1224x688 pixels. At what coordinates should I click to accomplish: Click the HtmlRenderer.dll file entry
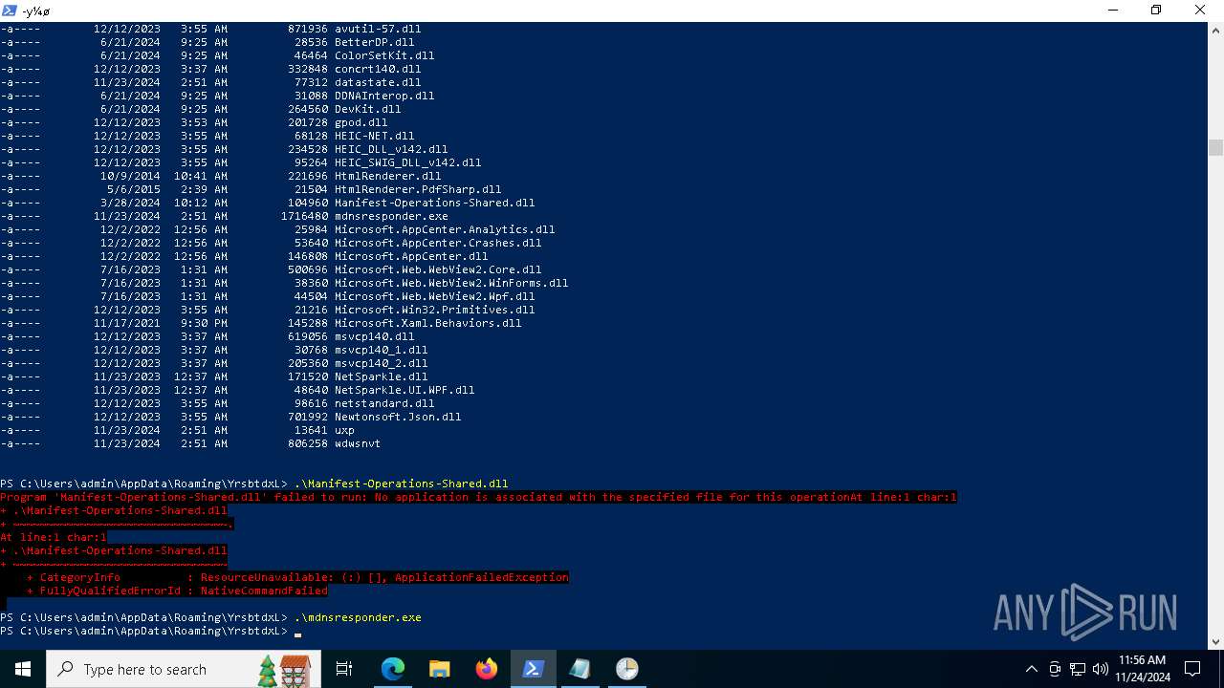388,176
